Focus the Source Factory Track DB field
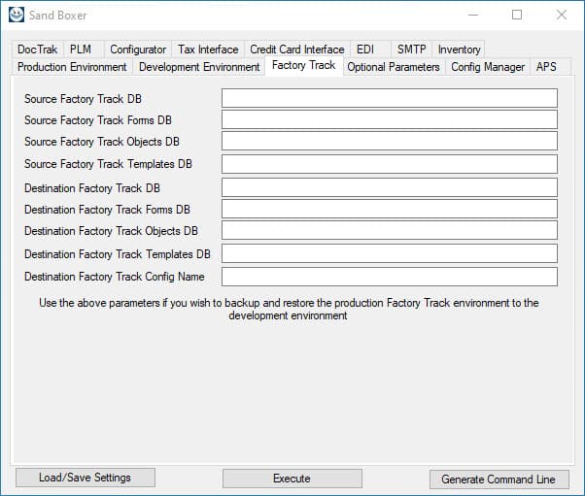The width and height of the screenshot is (585, 496). tap(389, 98)
